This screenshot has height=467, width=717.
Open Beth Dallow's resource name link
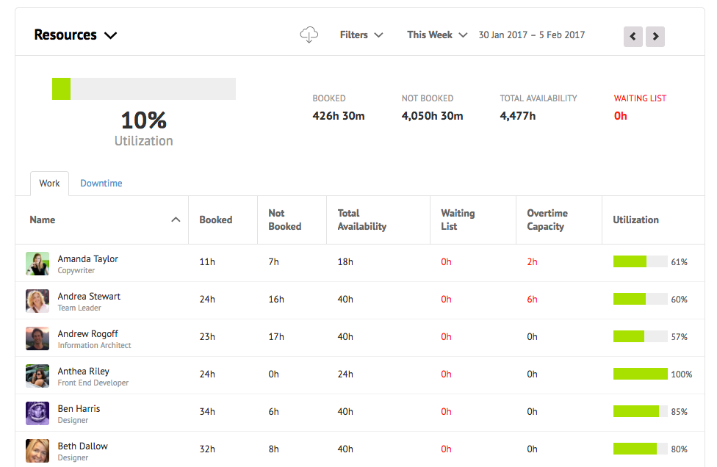coord(83,446)
